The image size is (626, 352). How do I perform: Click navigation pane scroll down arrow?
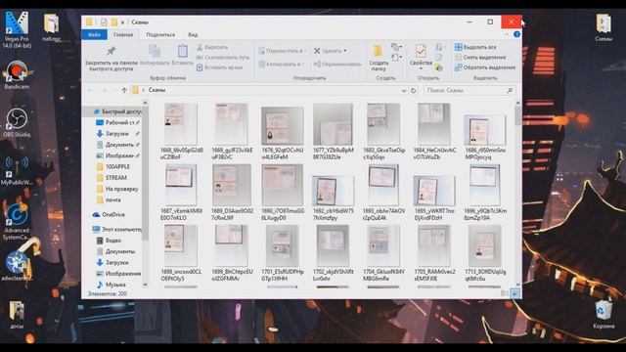[145, 285]
